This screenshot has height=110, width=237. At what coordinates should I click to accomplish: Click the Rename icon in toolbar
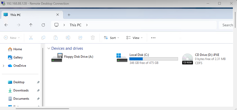click(68, 38)
